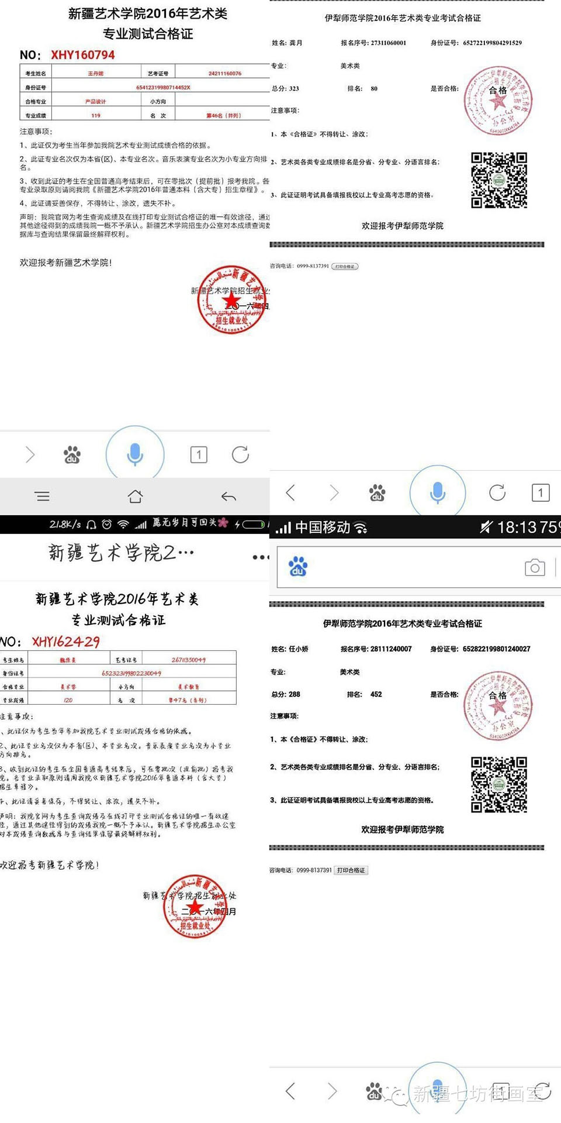This screenshot has width=561, height=1123.
Task: Go forward from the 总分 288 certificate page
Action: [x=333, y=1091]
